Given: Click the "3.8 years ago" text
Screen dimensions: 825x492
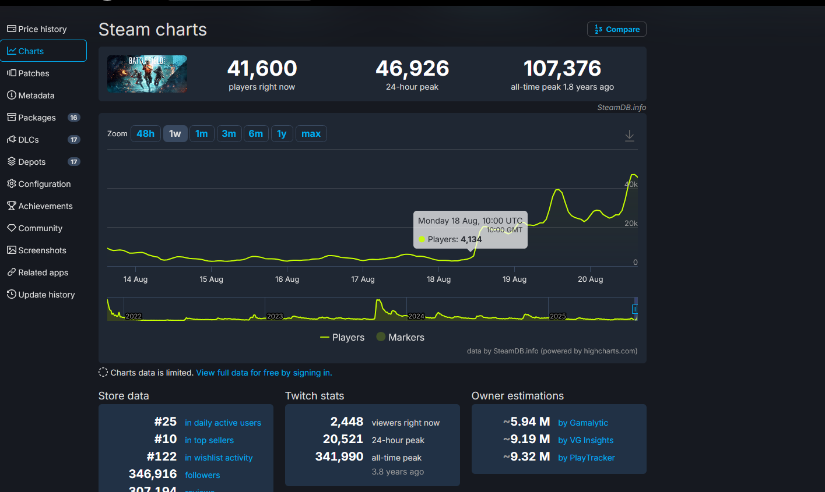Looking at the screenshot, I should coord(398,472).
